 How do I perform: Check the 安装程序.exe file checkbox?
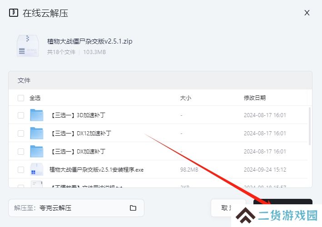[x=21, y=170]
